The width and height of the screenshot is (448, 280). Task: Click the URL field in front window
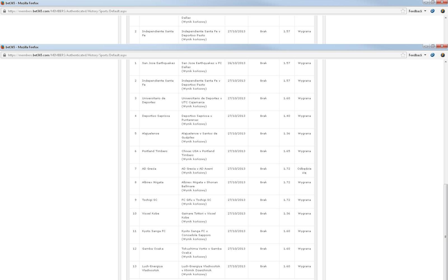(203, 55)
